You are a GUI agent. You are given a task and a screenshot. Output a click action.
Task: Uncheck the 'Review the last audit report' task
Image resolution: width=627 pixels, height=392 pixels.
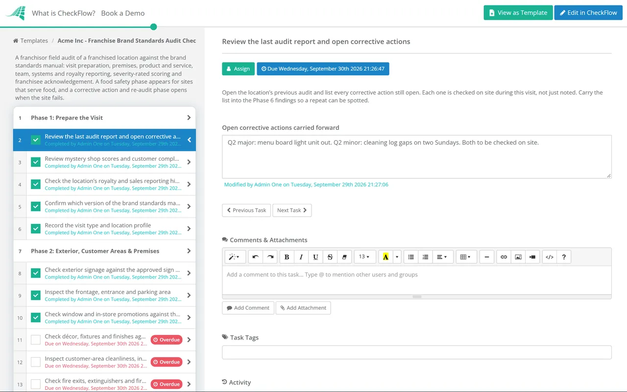pyautogui.click(x=36, y=140)
